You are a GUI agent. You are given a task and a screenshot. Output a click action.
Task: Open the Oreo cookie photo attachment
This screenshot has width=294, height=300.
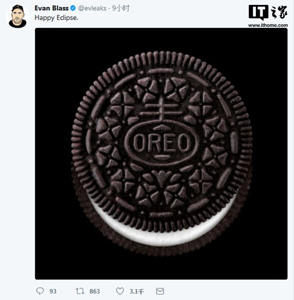161,153
